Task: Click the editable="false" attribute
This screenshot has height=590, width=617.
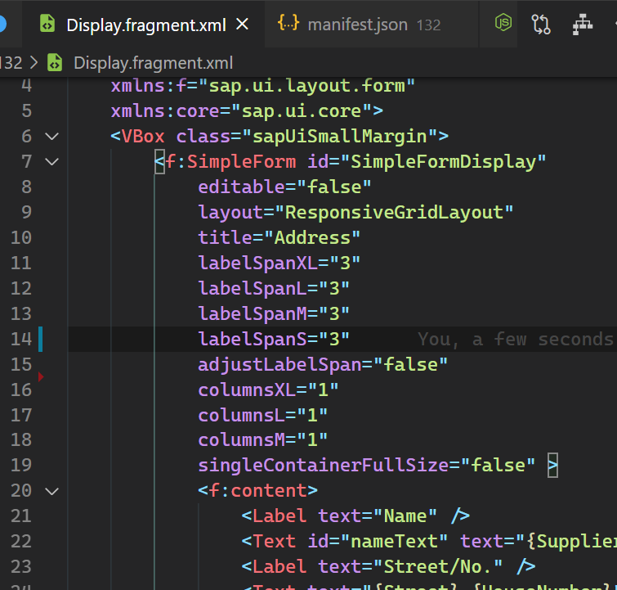Action: [284, 187]
